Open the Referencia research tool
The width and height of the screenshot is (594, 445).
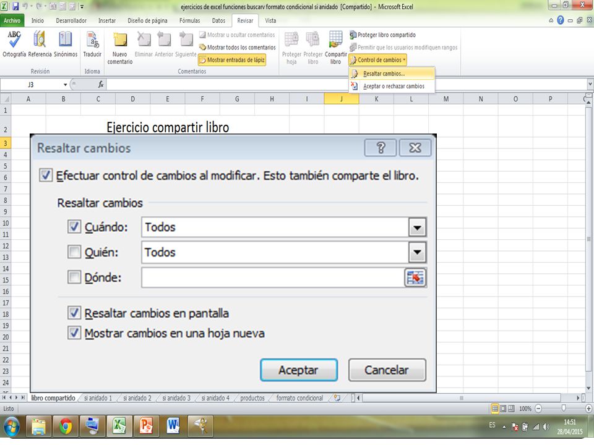coord(40,44)
